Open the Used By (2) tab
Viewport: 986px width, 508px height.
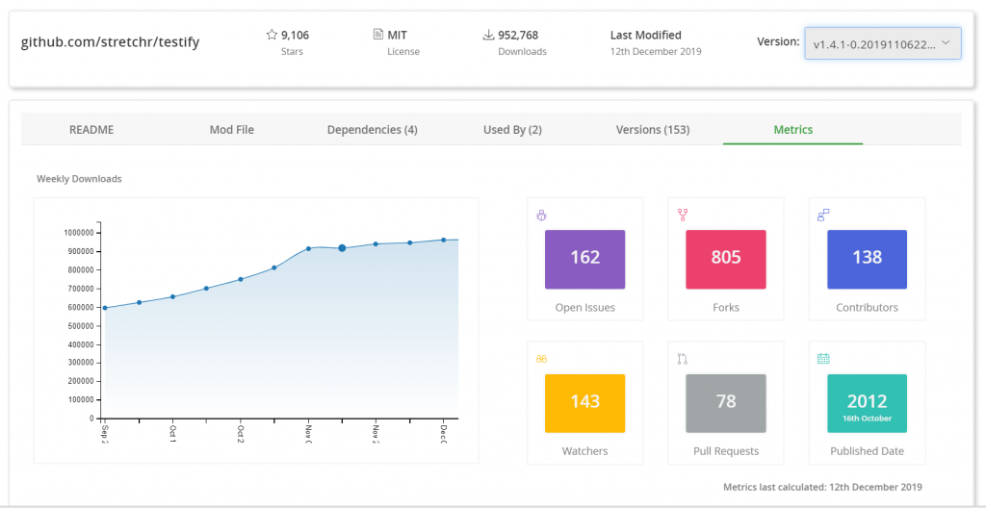[x=512, y=130]
